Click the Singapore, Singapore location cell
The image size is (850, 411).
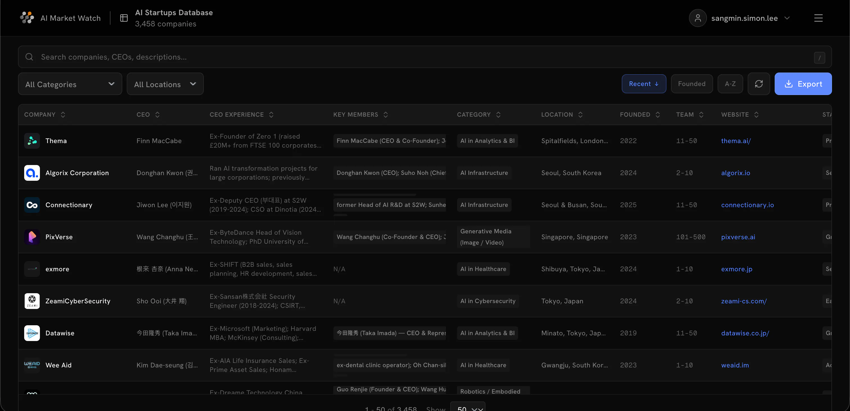click(575, 237)
